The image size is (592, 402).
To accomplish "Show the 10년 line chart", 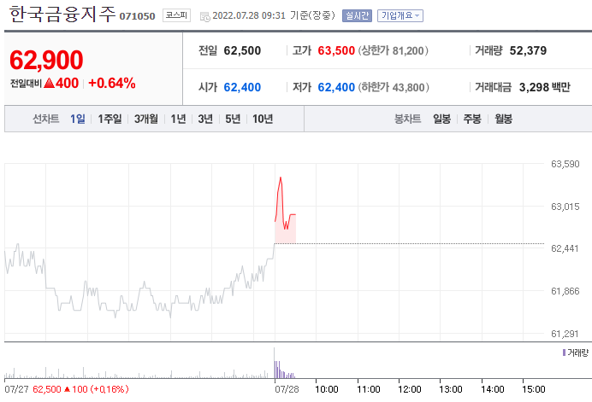I will 263,119.
